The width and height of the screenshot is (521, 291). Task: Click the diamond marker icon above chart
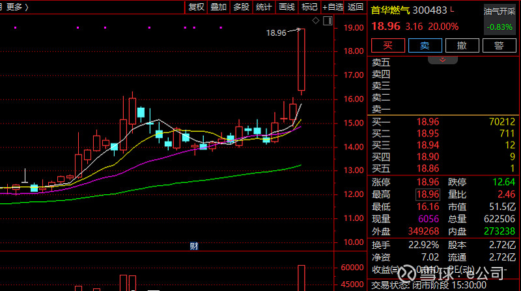pos(315,21)
